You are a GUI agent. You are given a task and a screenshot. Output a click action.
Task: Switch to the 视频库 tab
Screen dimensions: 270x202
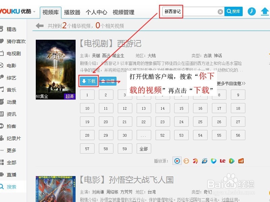tap(51, 12)
